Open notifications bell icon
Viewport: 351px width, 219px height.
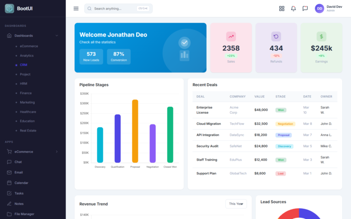[293, 9]
